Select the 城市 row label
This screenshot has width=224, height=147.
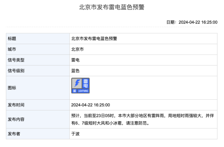pyautogui.click(x=12, y=49)
